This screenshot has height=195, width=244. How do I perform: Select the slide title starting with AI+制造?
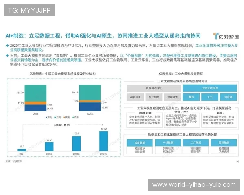103,36
